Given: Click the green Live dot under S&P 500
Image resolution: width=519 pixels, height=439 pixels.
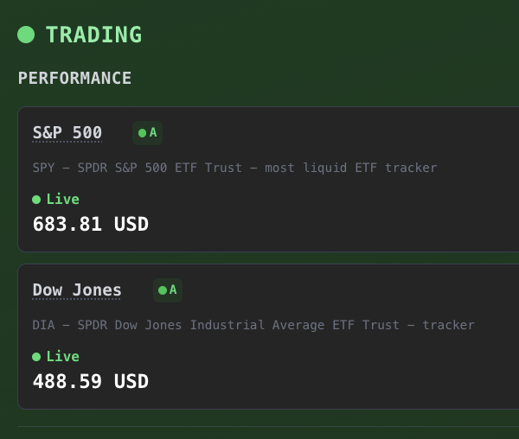Looking at the screenshot, I should click(x=36, y=200).
